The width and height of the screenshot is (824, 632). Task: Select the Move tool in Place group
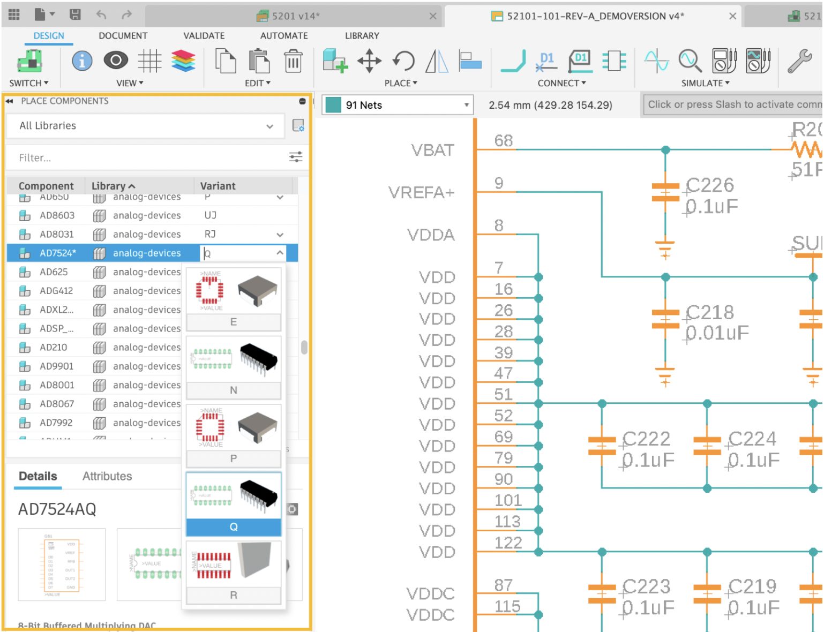(369, 61)
